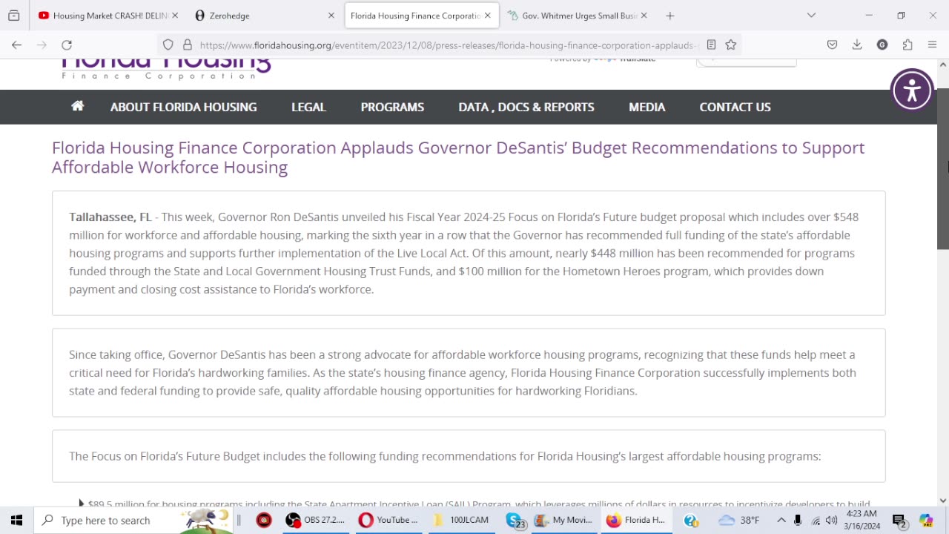Open the Get Help taskbar icon

point(691,520)
